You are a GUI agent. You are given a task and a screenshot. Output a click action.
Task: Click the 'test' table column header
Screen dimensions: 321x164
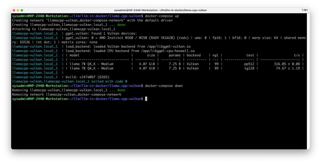coord(250,55)
